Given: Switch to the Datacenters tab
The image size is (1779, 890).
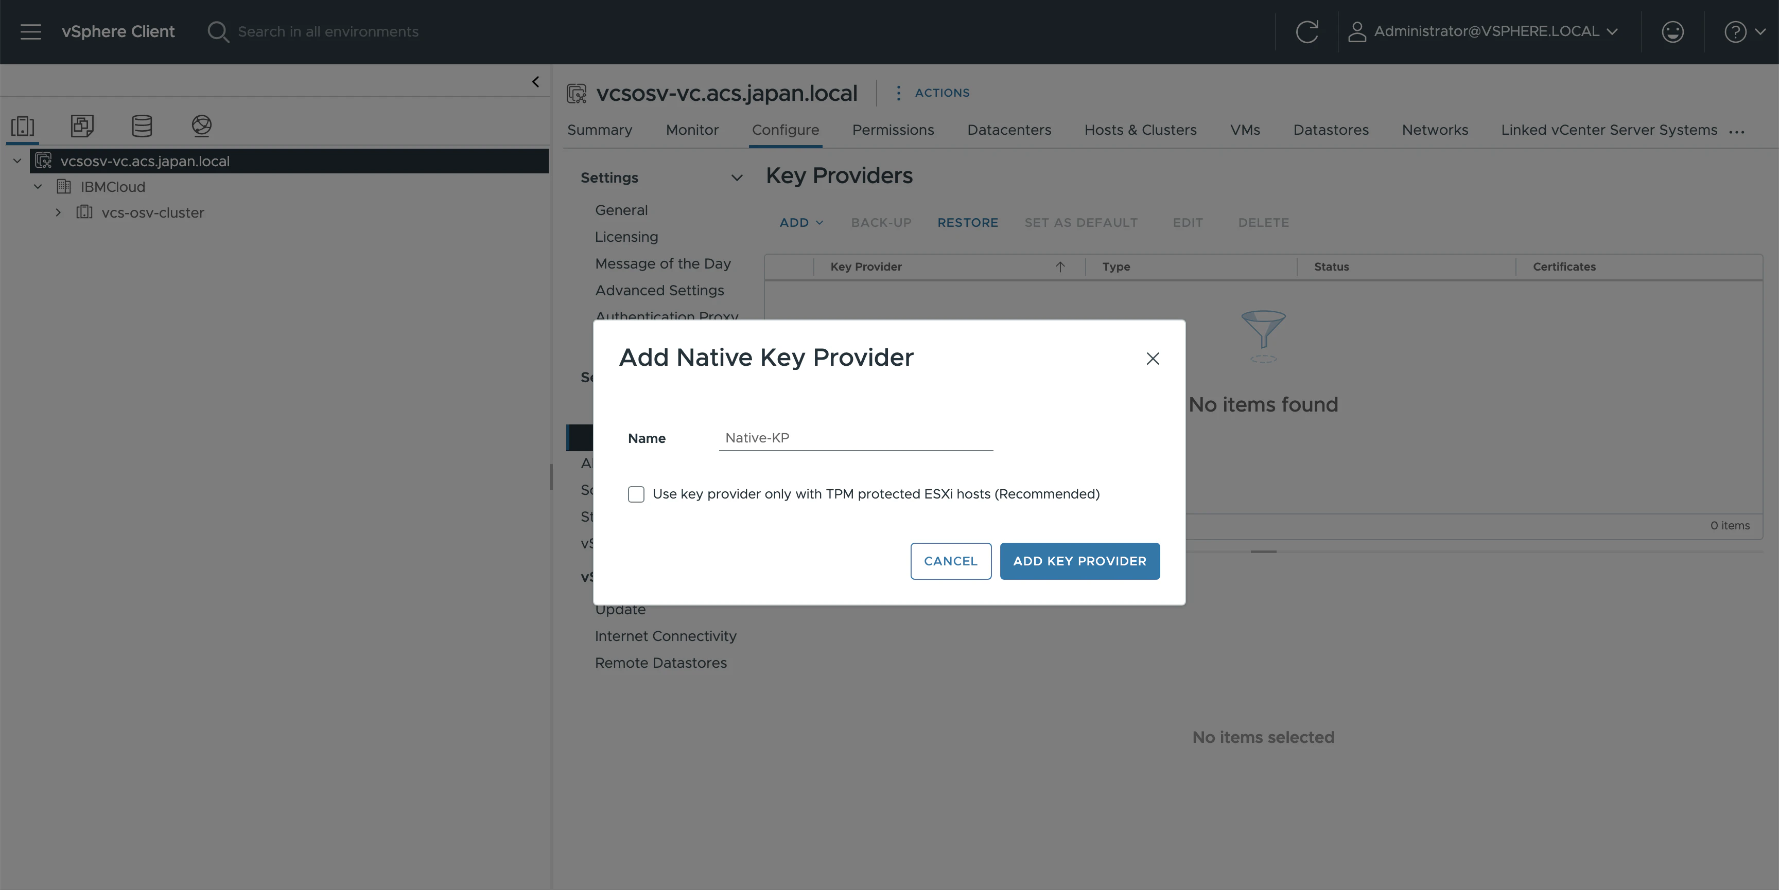Looking at the screenshot, I should (x=1009, y=130).
